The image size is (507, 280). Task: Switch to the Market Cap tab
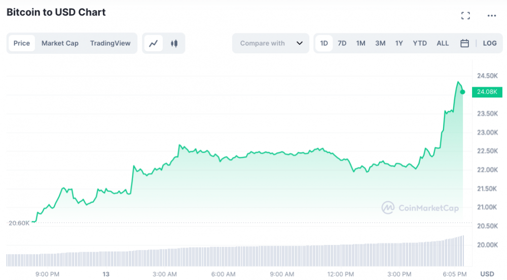pyautogui.click(x=60, y=44)
